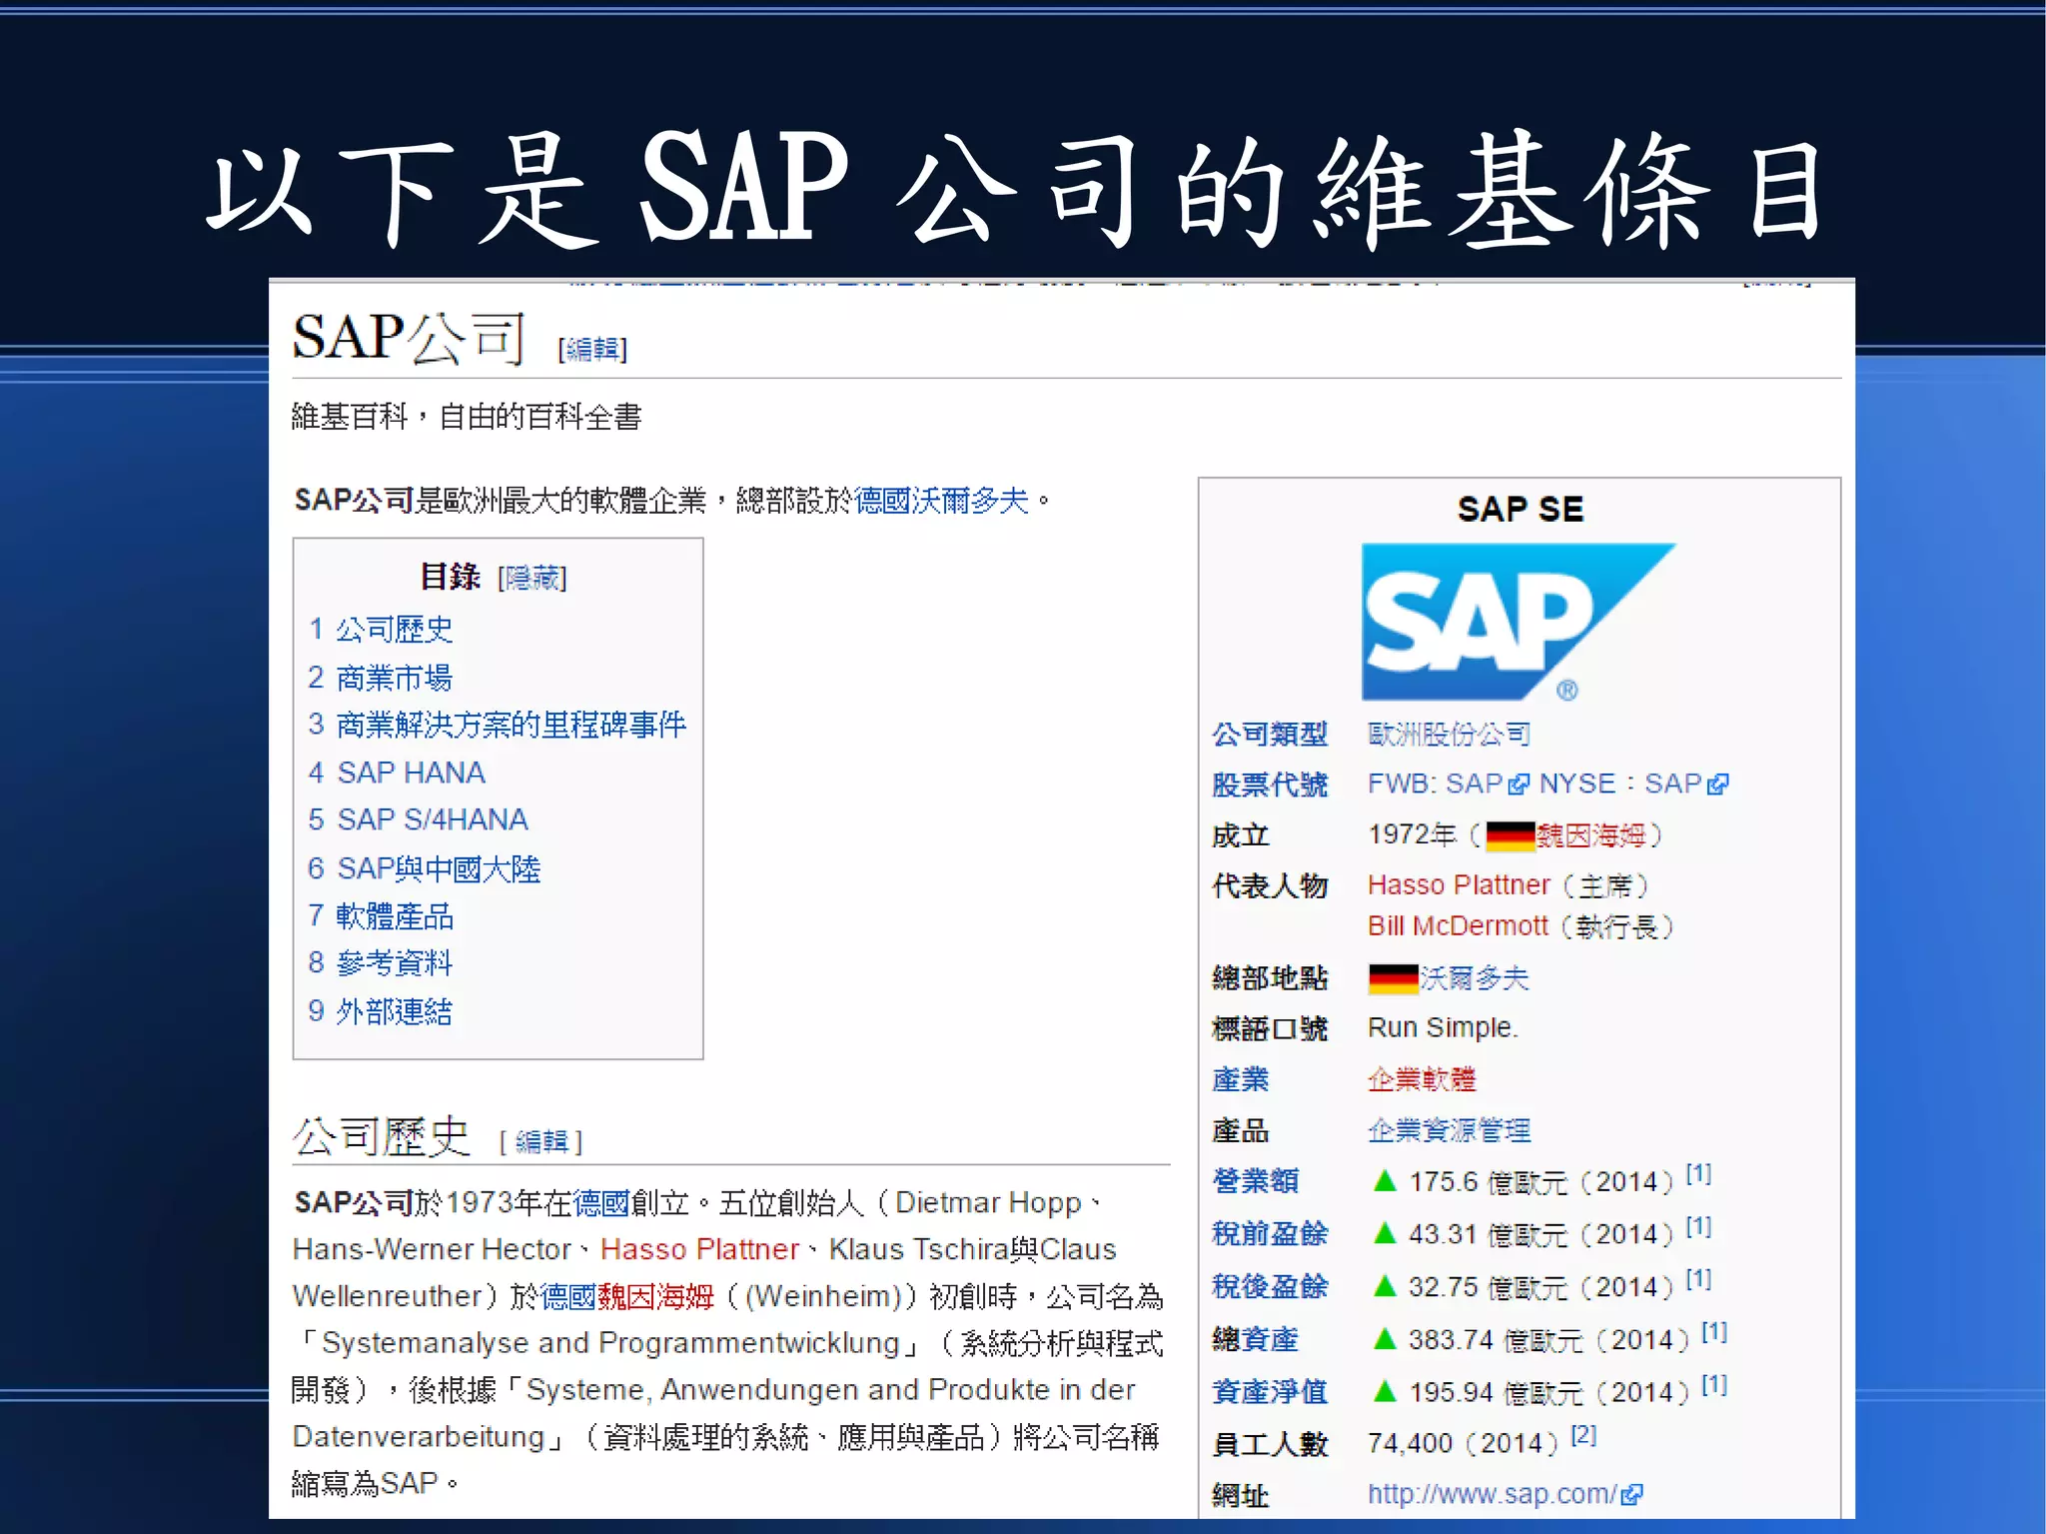Viewport: 2046px width, 1534px height.
Task: Click 編輯 link next to 公司歷史 heading
Action: [x=541, y=1141]
